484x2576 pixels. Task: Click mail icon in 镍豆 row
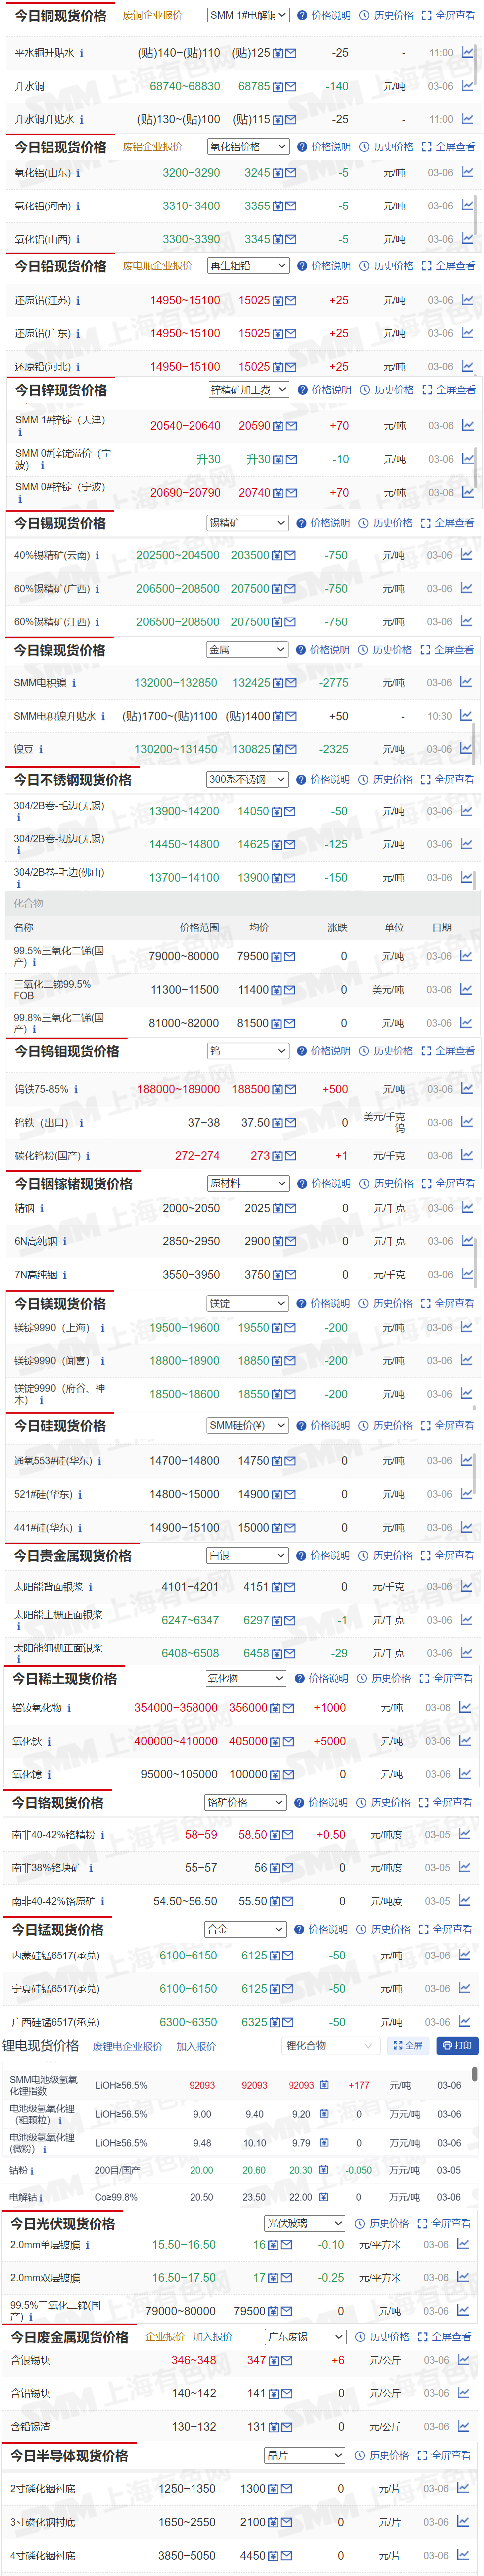[x=290, y=750]
